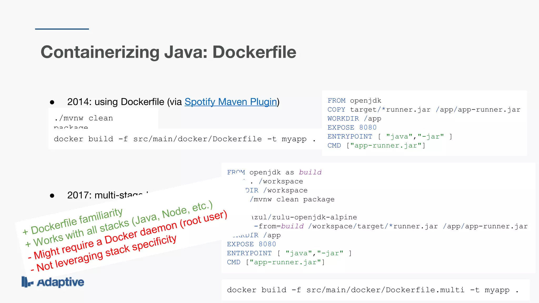Click the './mvnw clean' command text
This screenshot has height=303, width=539.
83,118
